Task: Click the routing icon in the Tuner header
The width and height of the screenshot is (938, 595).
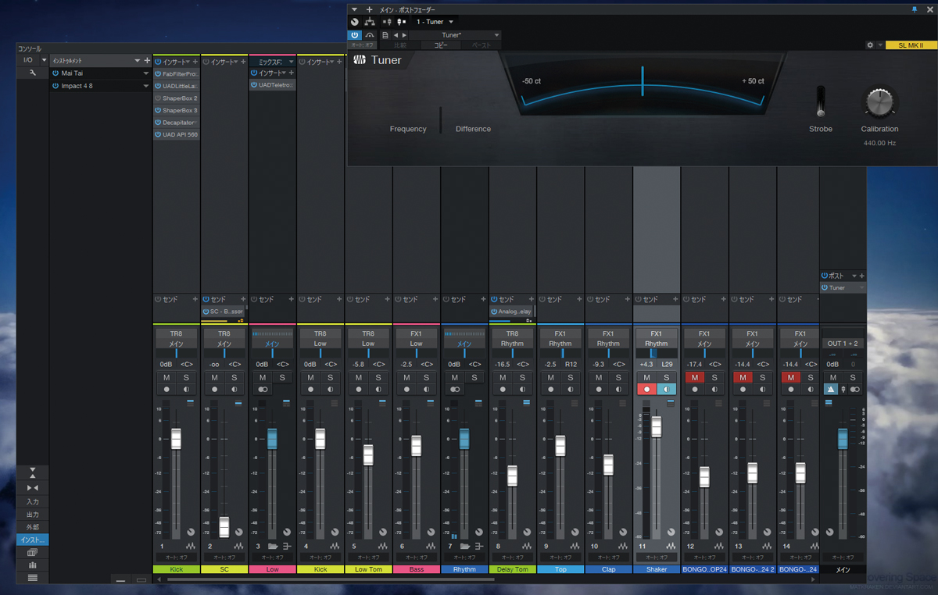Action: tap(370, 22)
